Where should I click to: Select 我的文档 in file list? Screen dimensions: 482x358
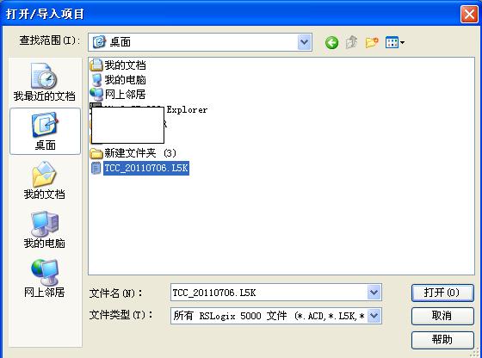click(118, 65)
